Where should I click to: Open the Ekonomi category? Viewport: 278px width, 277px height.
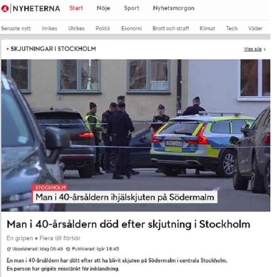132,28
